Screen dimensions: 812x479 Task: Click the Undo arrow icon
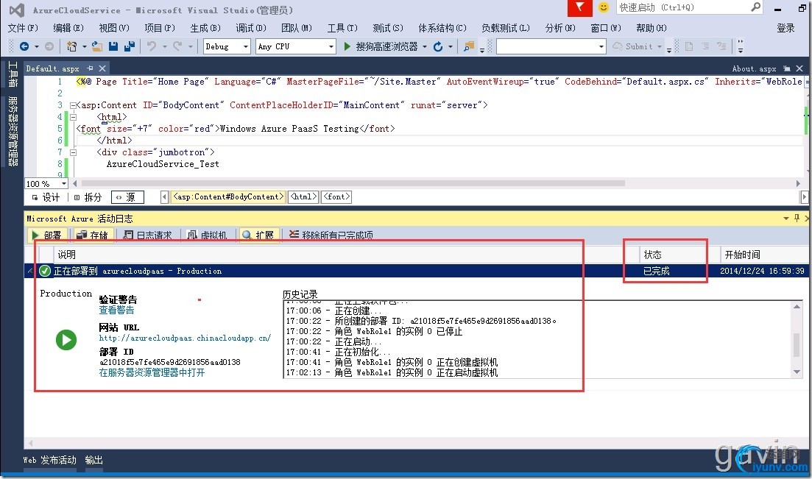click(x=152, y=46)
